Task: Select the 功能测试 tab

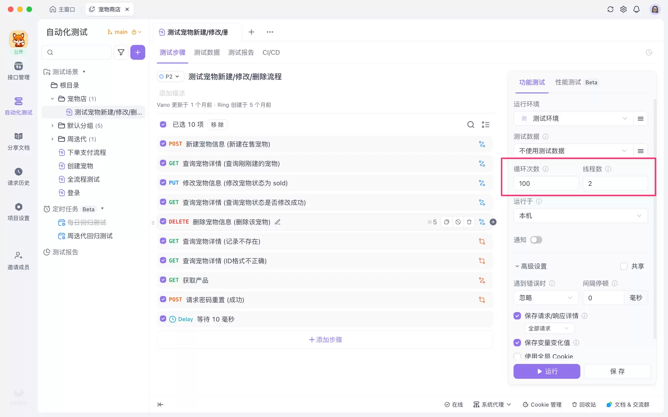Action: click(532, 82)
